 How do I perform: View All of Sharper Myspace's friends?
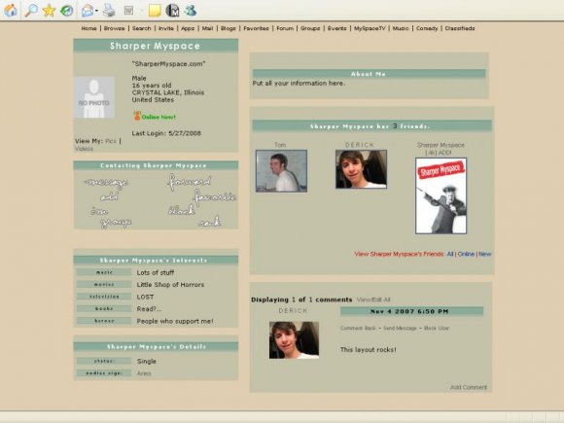click(450, 254)
